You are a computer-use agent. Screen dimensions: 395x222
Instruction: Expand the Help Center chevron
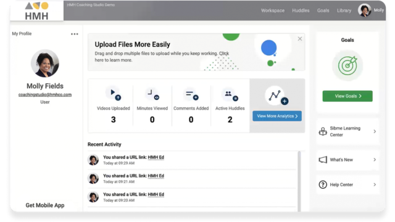pos(375,184)
